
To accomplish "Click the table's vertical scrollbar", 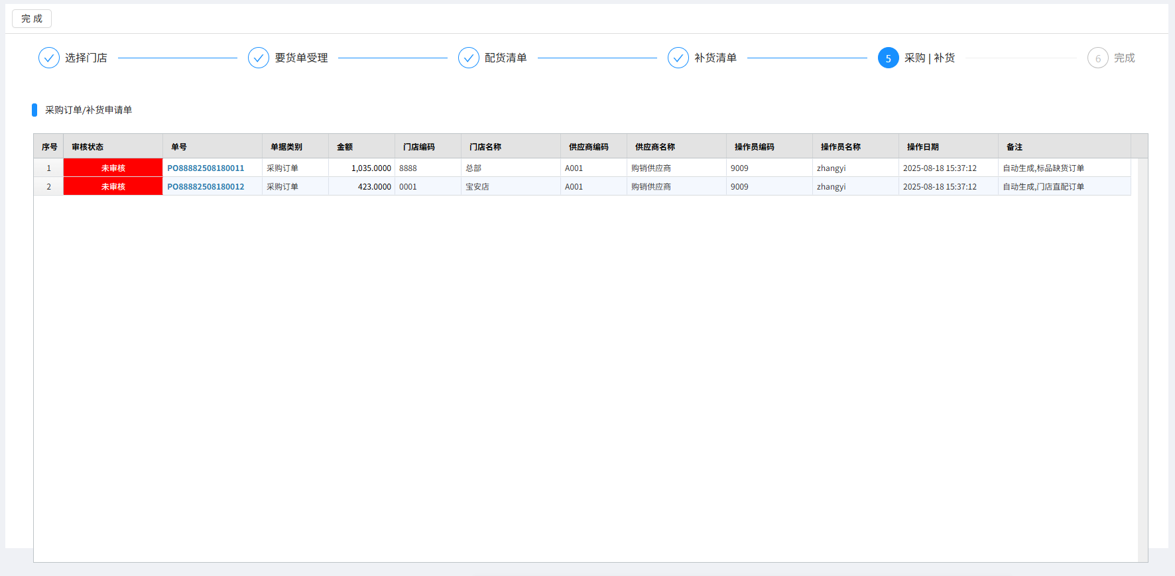I will click(1143, 360).
